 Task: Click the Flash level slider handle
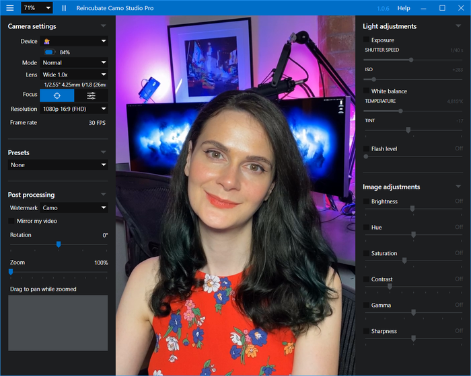point(366,156)
